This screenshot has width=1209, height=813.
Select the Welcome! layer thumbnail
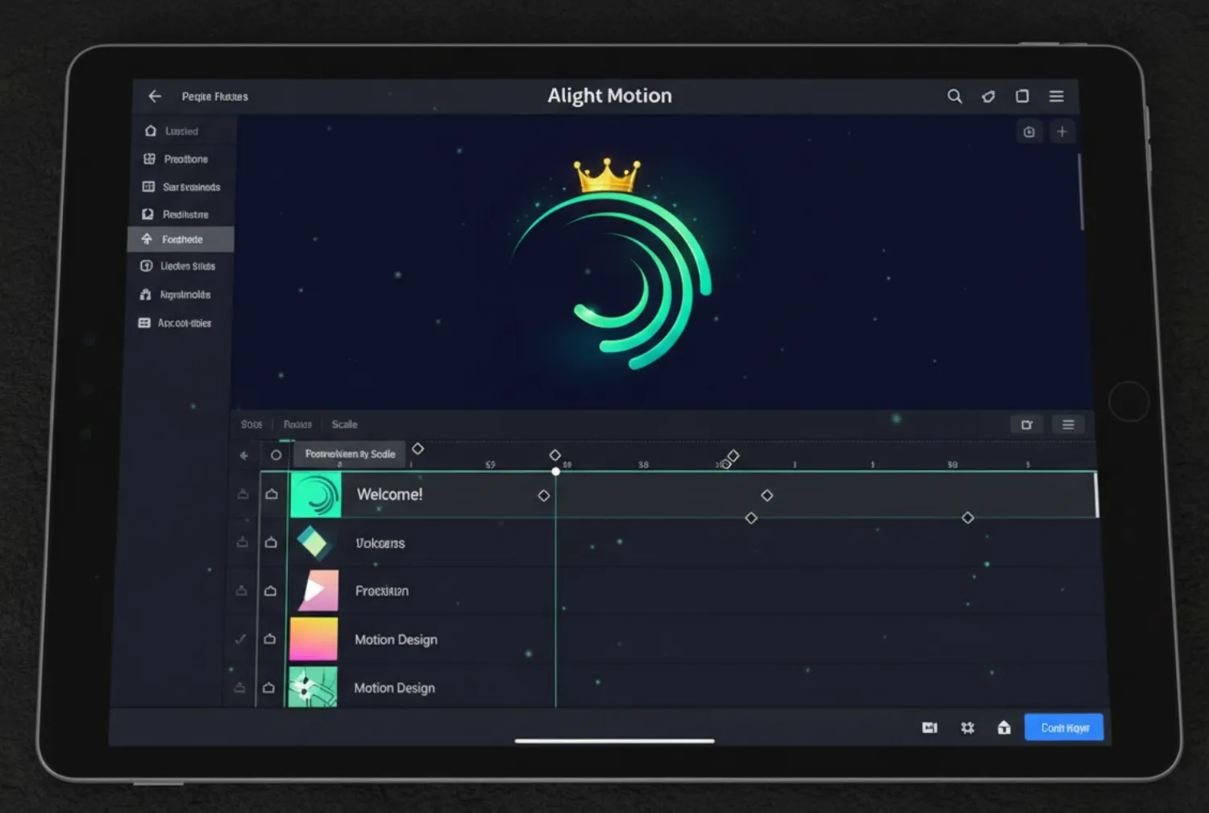point(316,495)
